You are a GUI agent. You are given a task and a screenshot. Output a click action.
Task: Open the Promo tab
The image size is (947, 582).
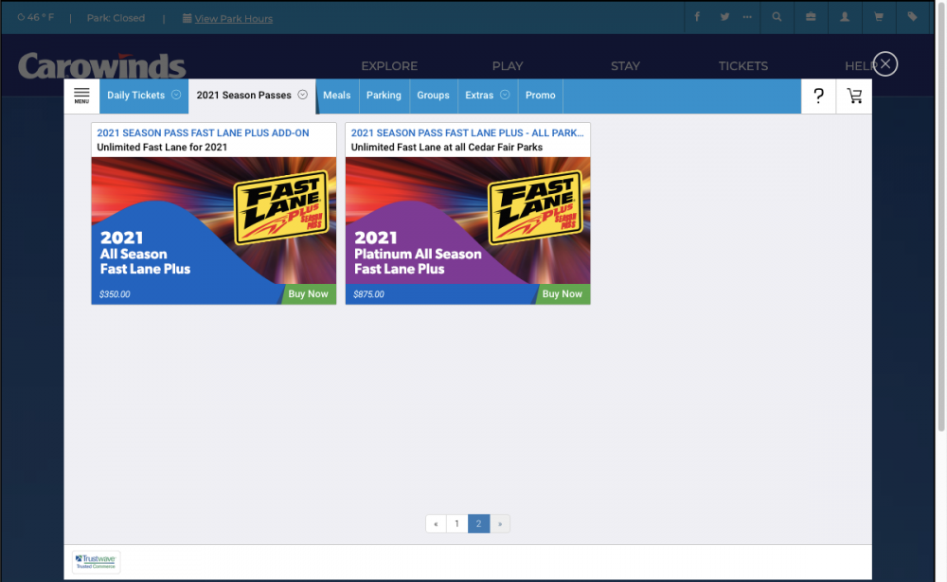541,96
